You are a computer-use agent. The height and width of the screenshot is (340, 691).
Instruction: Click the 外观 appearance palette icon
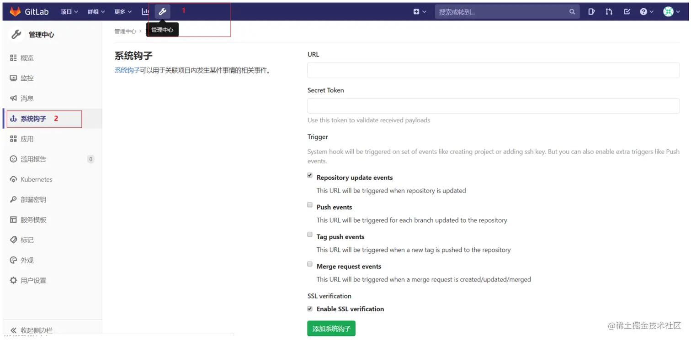[x=13, y=260]
